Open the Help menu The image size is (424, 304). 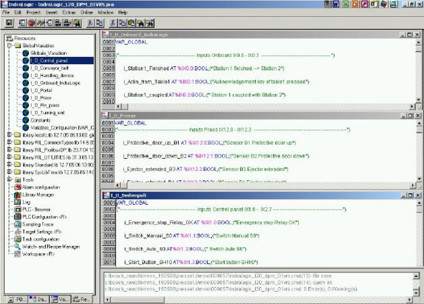pyautogui.click(x=122, y=13)
